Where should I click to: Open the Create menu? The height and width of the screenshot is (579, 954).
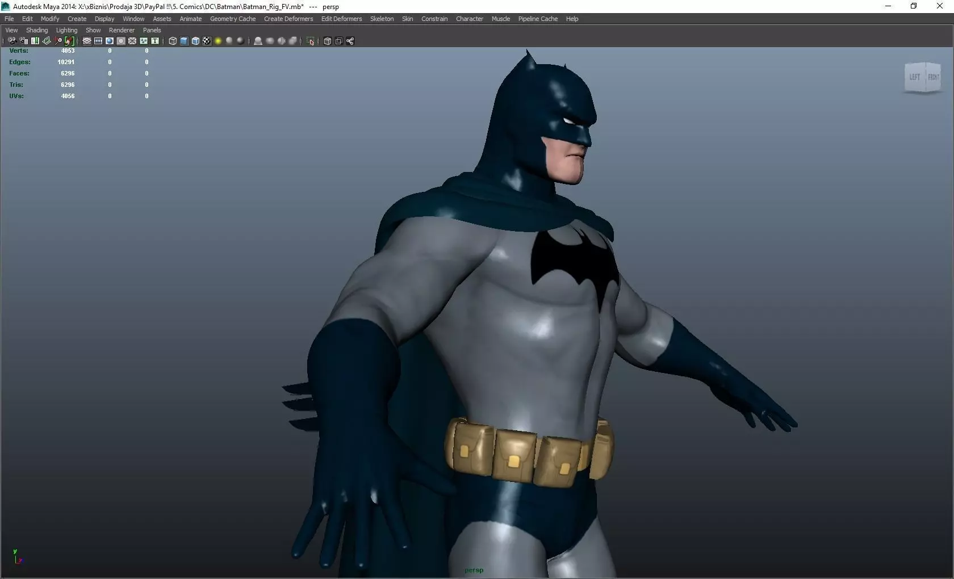click(77, 19)
